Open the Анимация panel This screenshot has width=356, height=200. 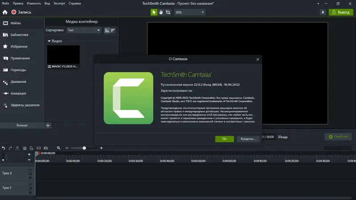[22, 93]
